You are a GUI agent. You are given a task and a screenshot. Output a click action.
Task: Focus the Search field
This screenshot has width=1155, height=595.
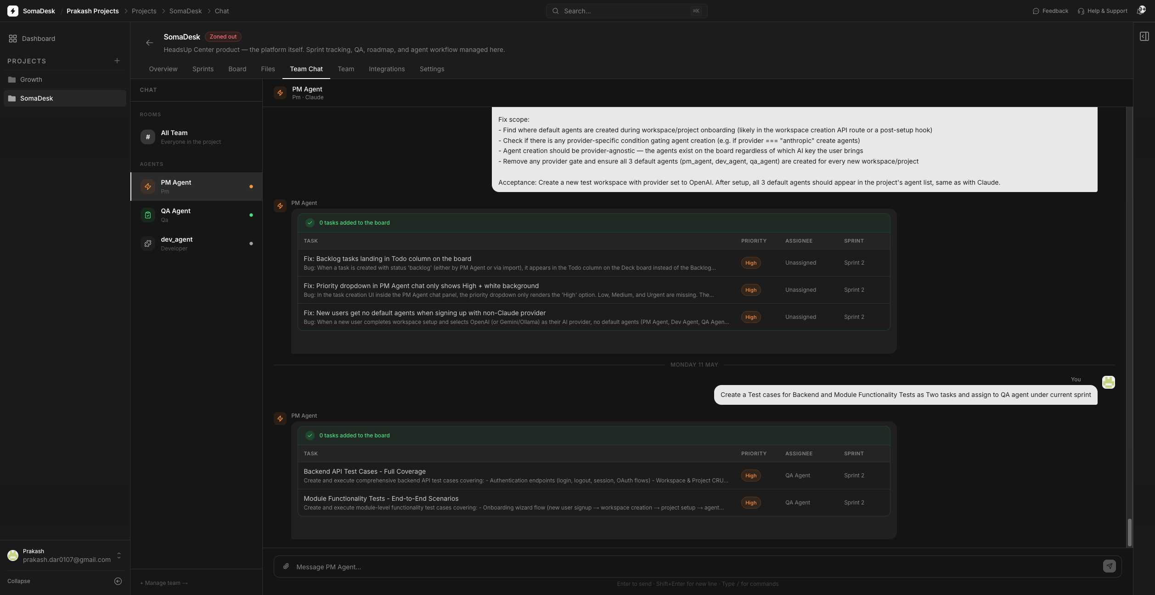click(626, 11)
